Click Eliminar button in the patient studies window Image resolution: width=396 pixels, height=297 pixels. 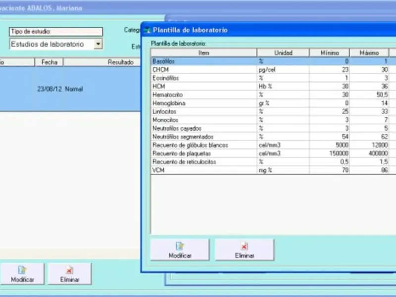pos(70,274)
